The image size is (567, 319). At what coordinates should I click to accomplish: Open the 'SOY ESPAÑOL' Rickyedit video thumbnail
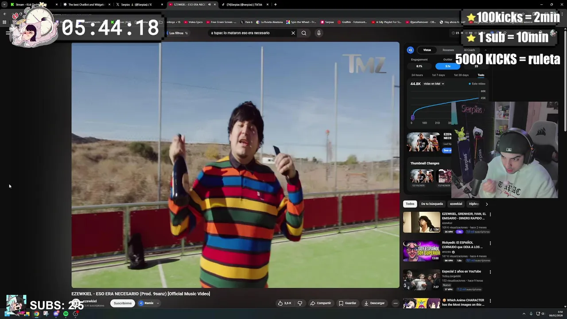[421, 251]
